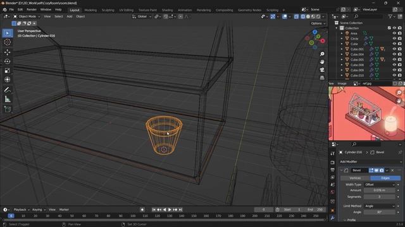The height and width of the screenshot is (227, 405).
Task: Toggle the Collection exclude checkbox
Action: [389, 28]
